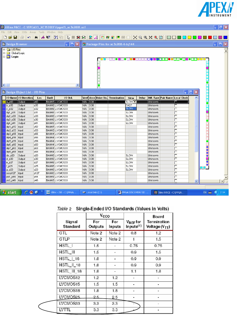237x315 pixels.
Task: Click the New file toolbar icon
Action: tap(5, 37)
